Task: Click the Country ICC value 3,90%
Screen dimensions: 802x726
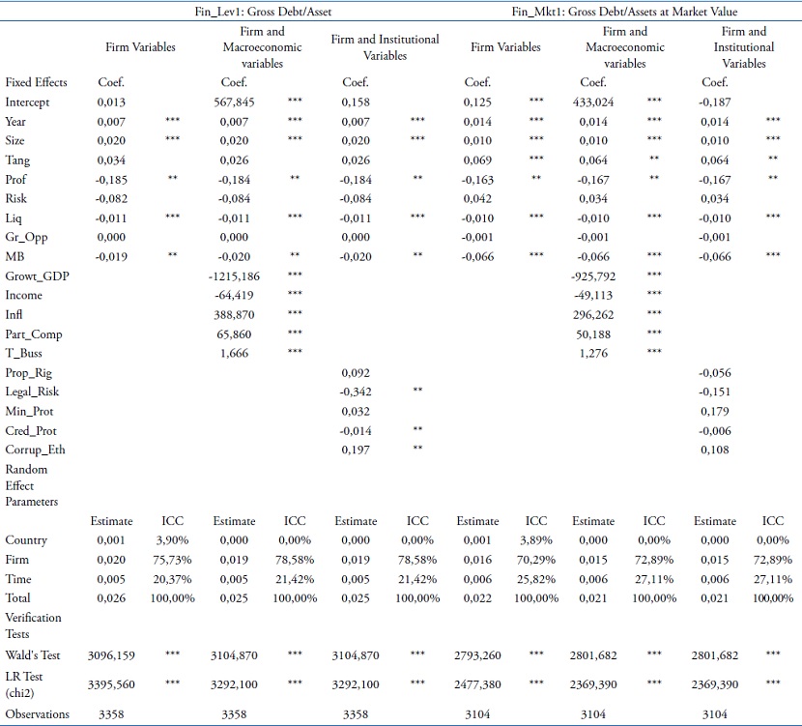Action: [x=176, y=540]
